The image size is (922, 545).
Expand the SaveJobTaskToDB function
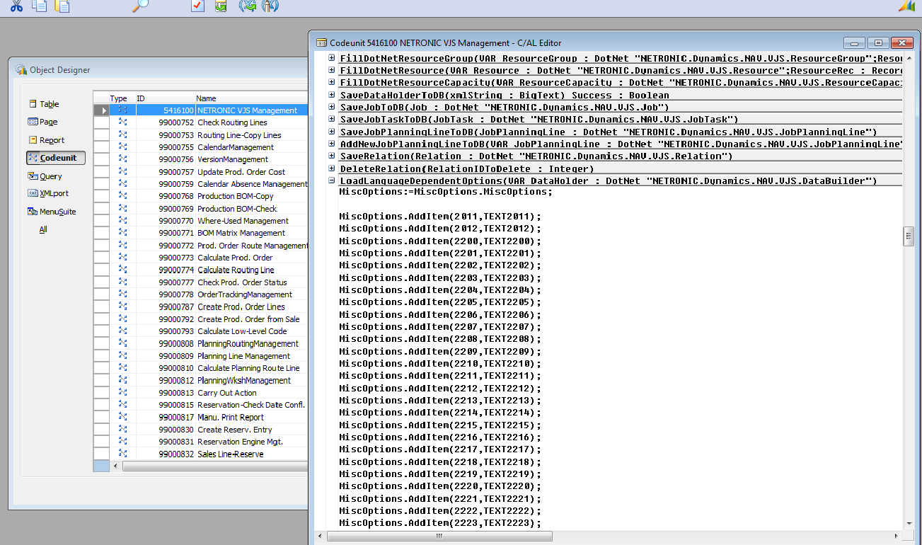click(333, 119)
